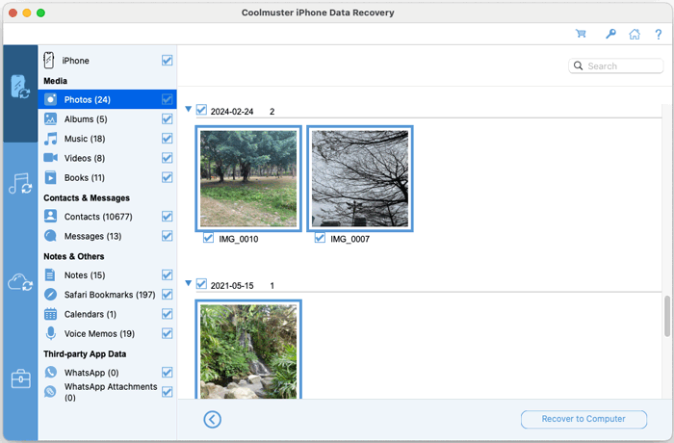Click the Photos category icon
Image resolution: width=674 pixels, height=443 pixels.
click(x=50, y=99)
